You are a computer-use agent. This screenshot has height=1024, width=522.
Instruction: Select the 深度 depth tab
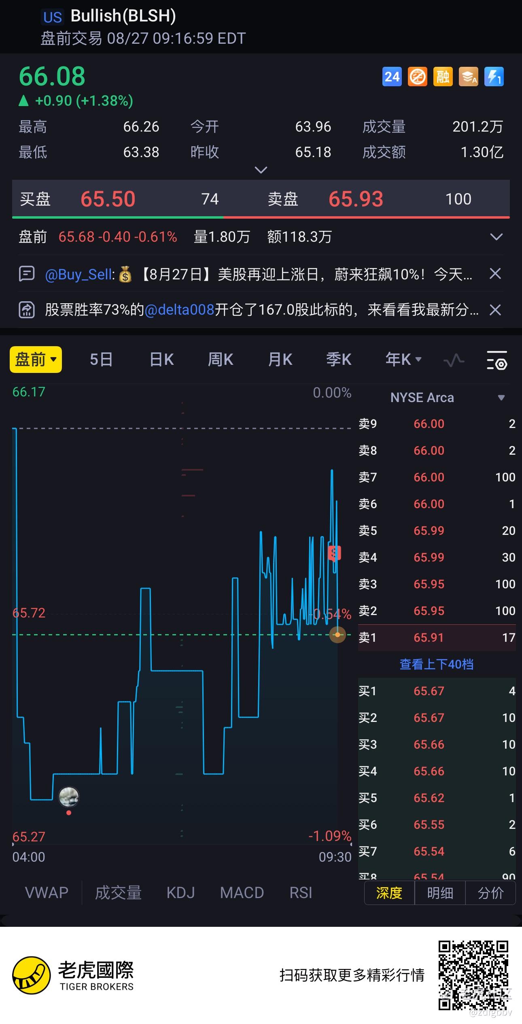tap(389, 893)
